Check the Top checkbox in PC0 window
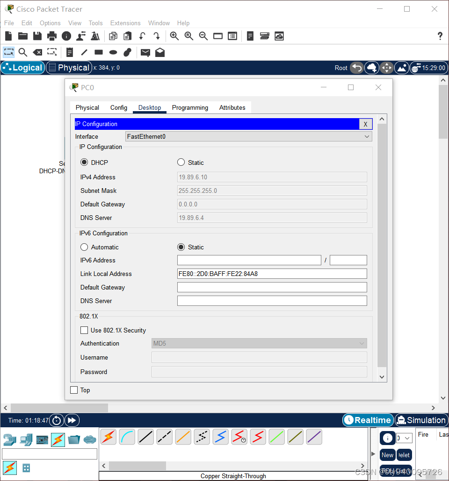 click(74, 390)
